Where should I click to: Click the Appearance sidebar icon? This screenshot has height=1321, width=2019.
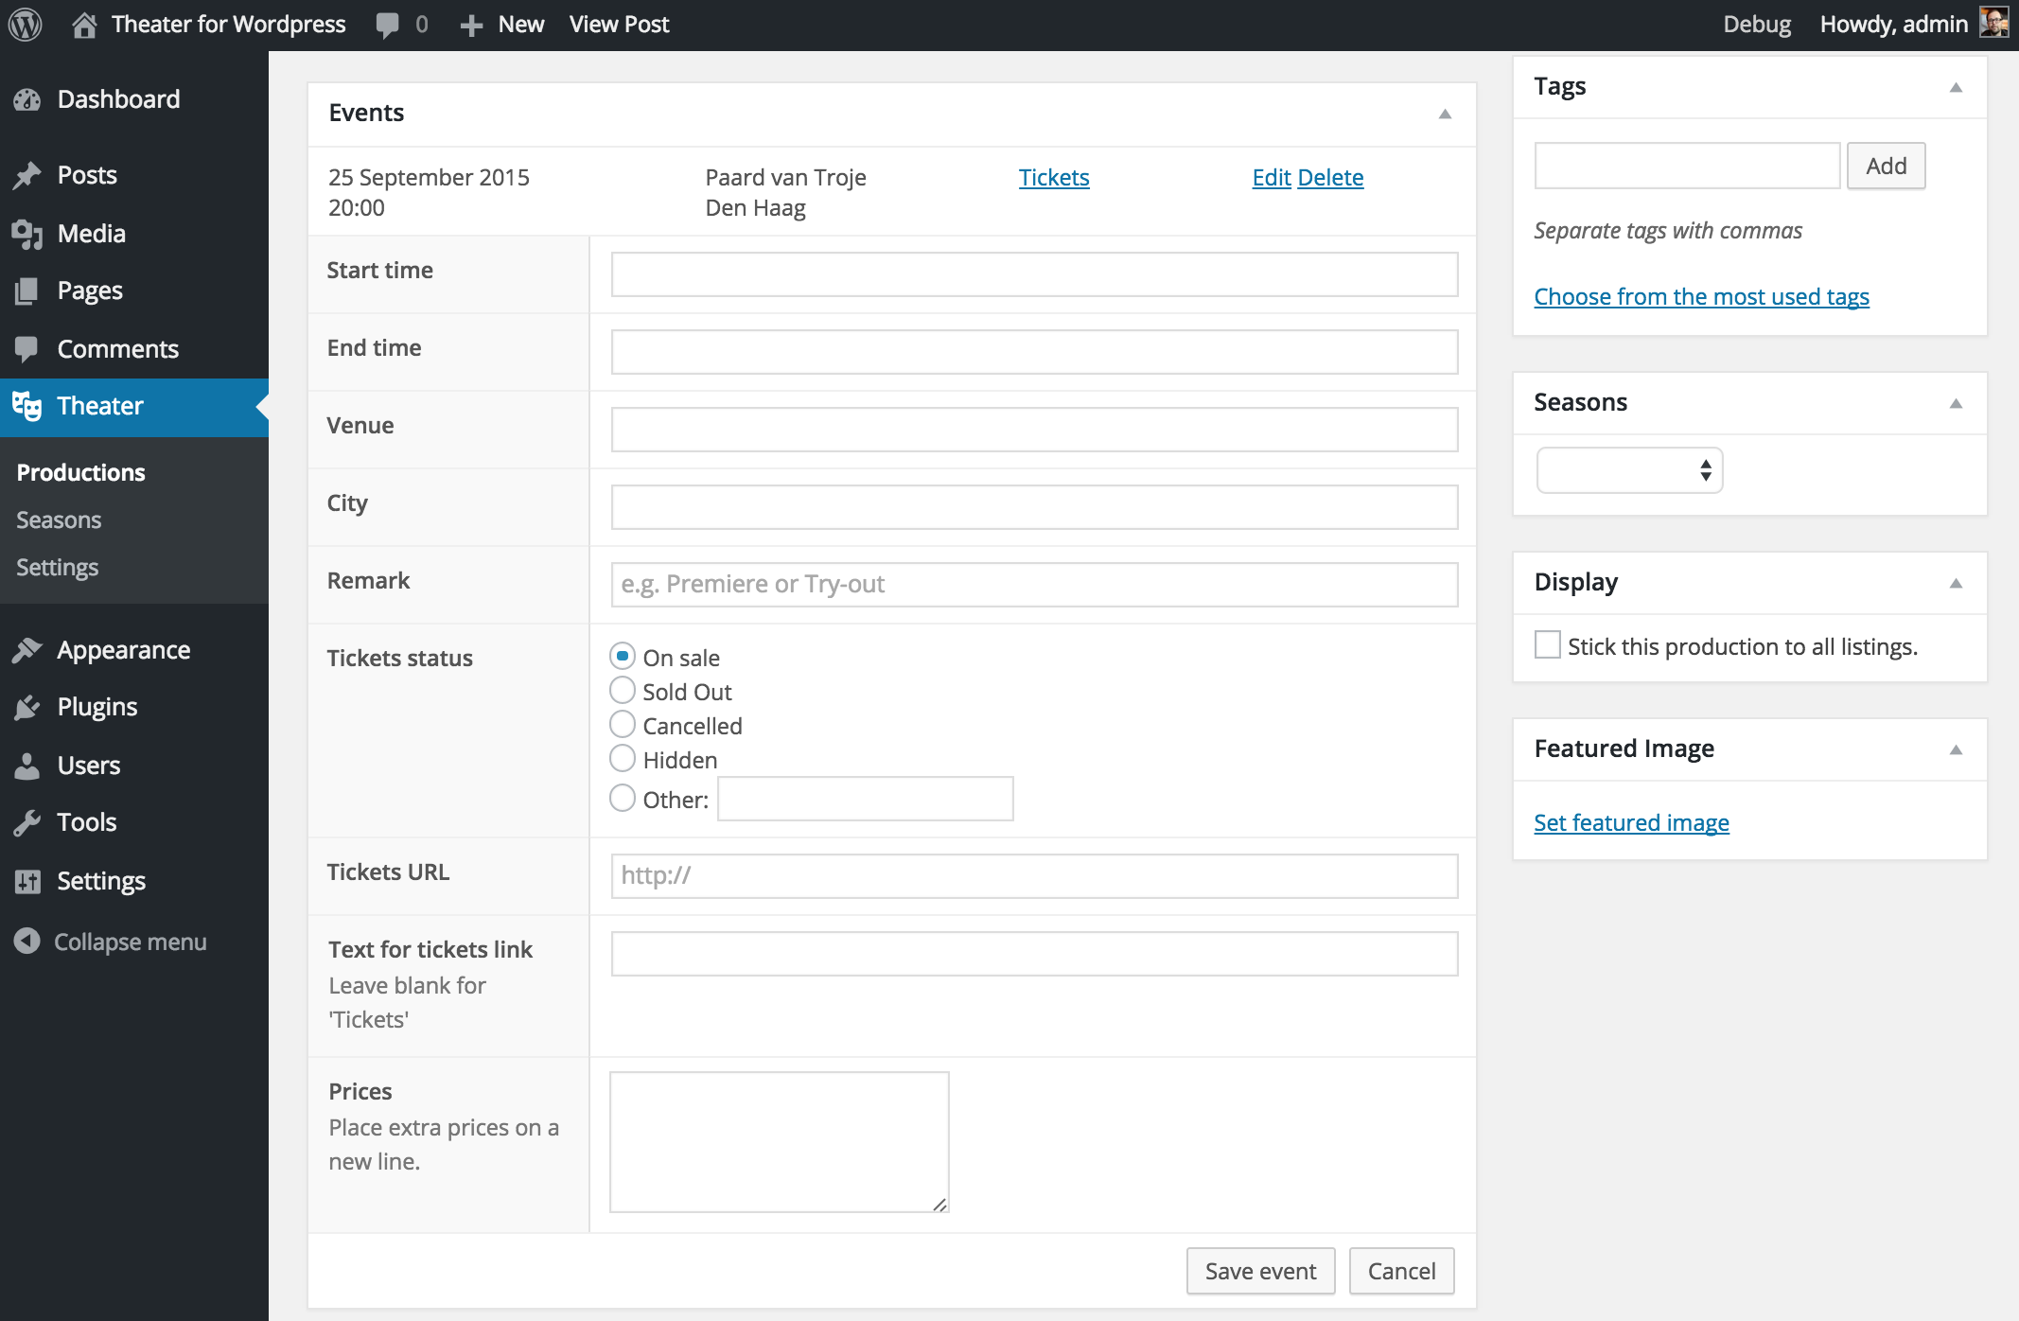coord(26,647)
